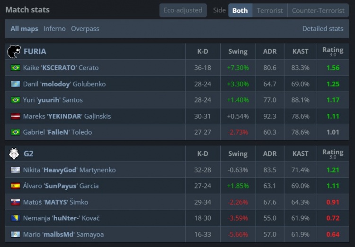
Task: Click the G2 team logo icon
Action: [x=14, y=153]
